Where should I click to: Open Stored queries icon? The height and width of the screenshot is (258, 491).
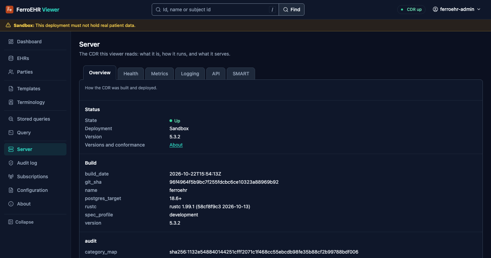(11, 119)
